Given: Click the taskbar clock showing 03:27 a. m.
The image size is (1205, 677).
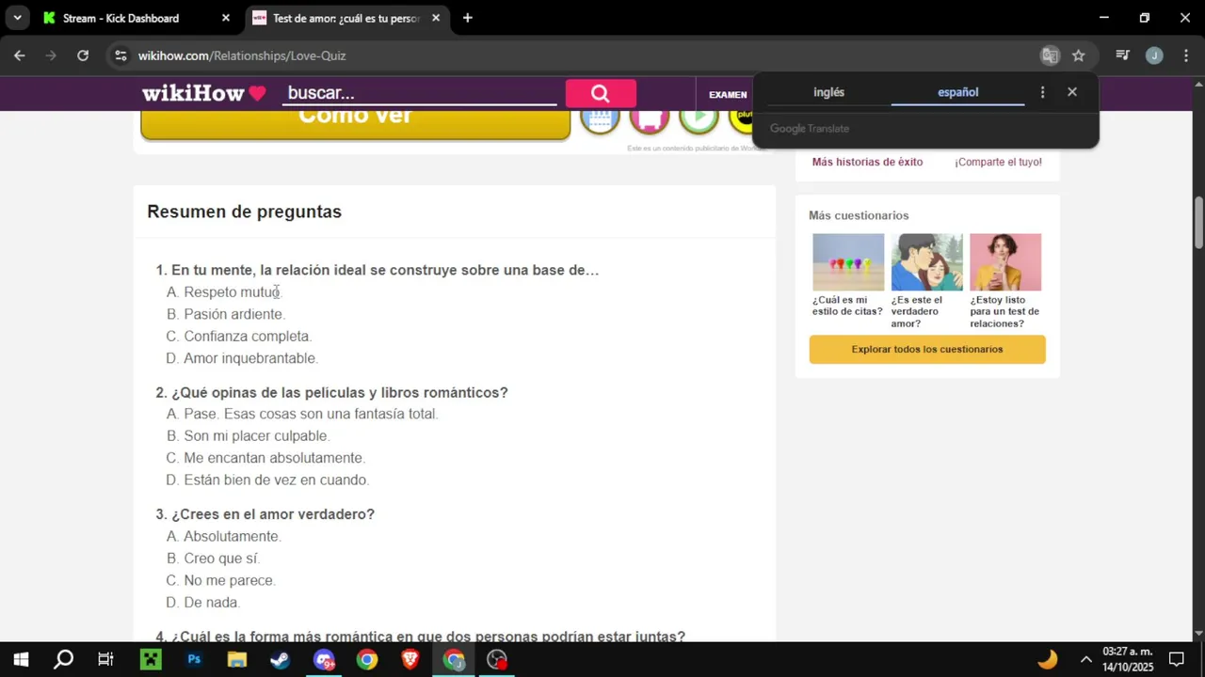Looking at the screenshot, I should click(x=1128, y=659).
